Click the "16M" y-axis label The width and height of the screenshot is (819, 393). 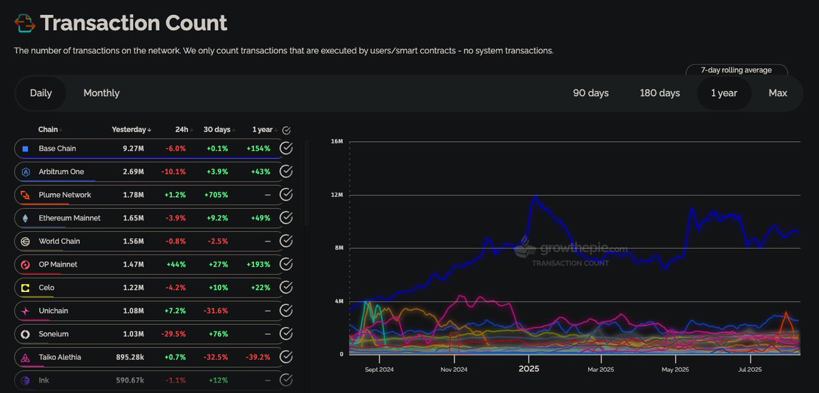tap(336, 142)
